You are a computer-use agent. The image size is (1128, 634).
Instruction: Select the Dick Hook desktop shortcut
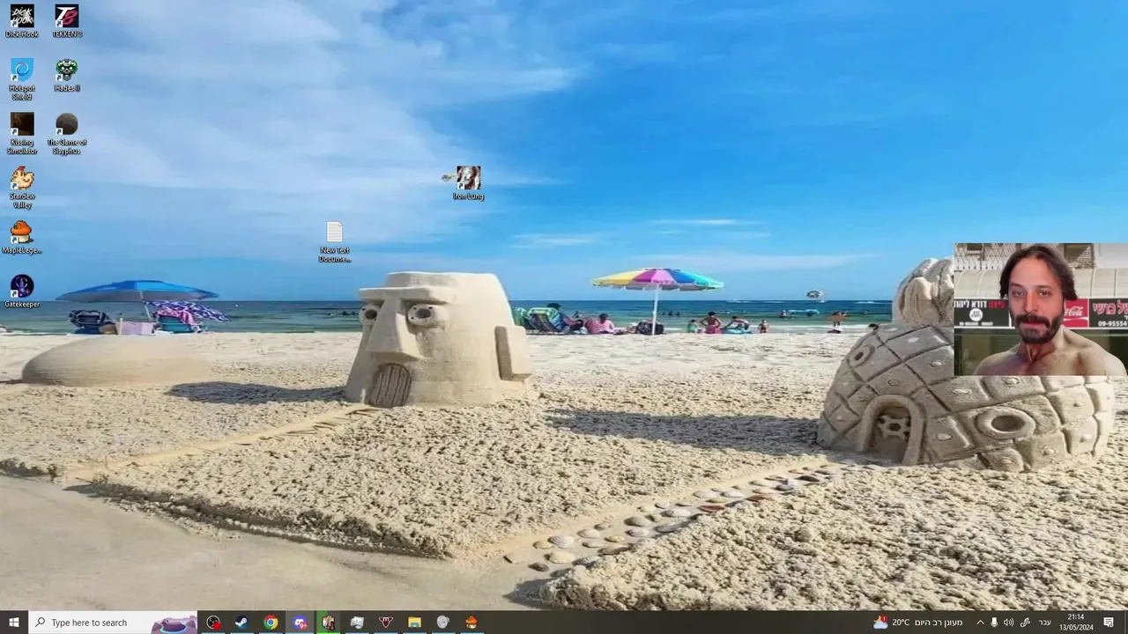[x=22, y=22]
